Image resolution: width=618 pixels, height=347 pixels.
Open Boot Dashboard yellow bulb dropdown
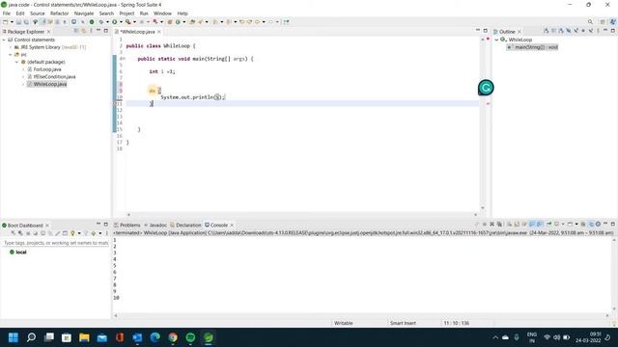click(x=79, y=233)
